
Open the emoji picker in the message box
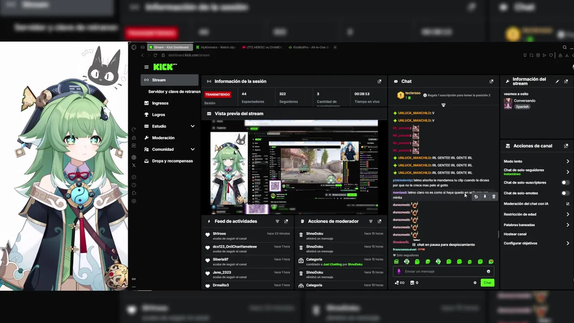(488, 271)
